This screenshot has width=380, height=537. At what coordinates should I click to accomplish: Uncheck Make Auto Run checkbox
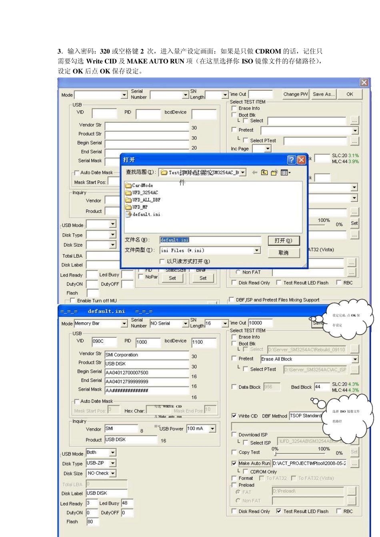pos(234,463)
